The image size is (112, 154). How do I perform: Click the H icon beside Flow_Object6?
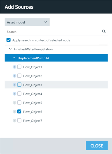[15, 112]
